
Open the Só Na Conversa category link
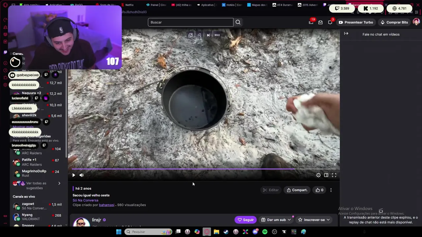pyautogui.click(x=85, y=200)
